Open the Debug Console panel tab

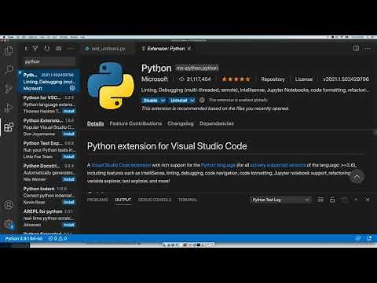pyautogui.click(x=155, y=200)
